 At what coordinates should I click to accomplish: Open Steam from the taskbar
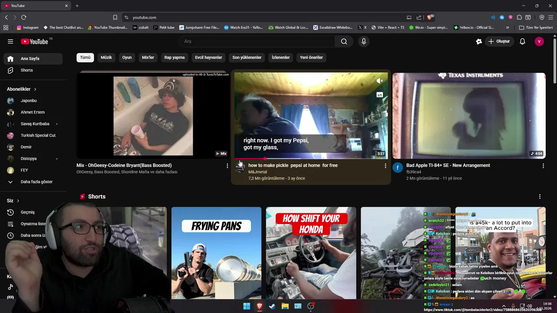point(272,306)
